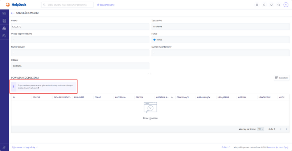This screenshot has width=292, height=151.
Task: Sort by UTWORZONE column
Action: tap(264, 97)
